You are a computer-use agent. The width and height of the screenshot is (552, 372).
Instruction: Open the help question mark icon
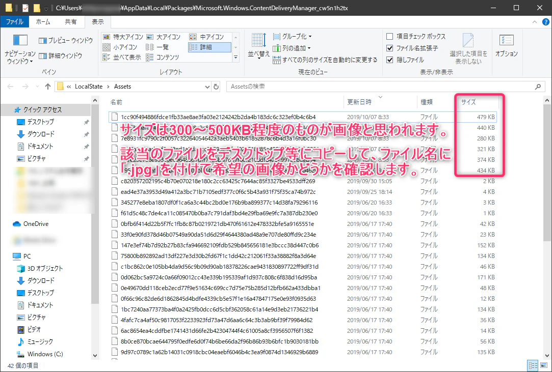tap(545, 22)
